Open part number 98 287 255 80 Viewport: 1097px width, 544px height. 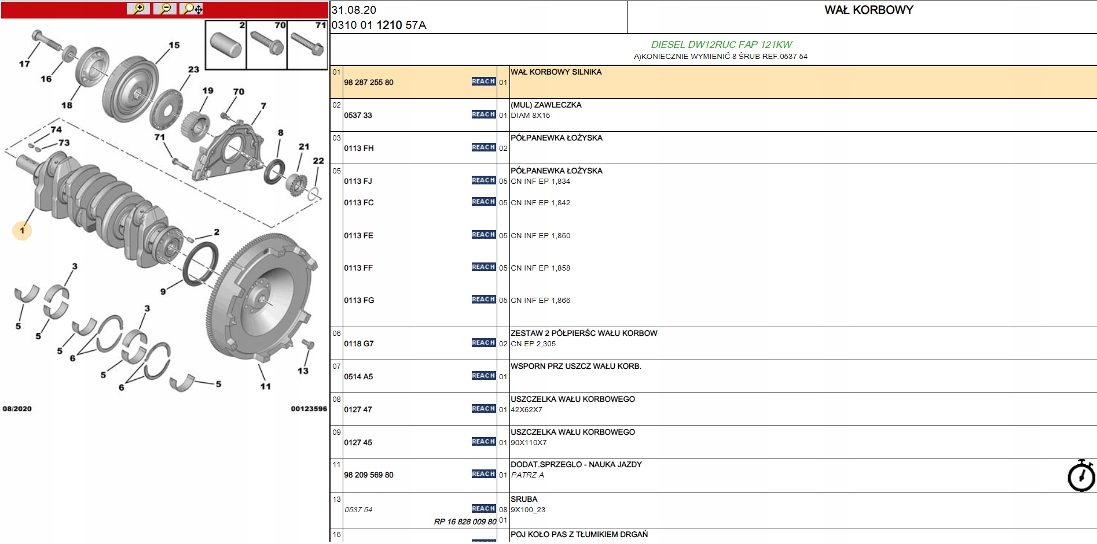click(369, 83)
